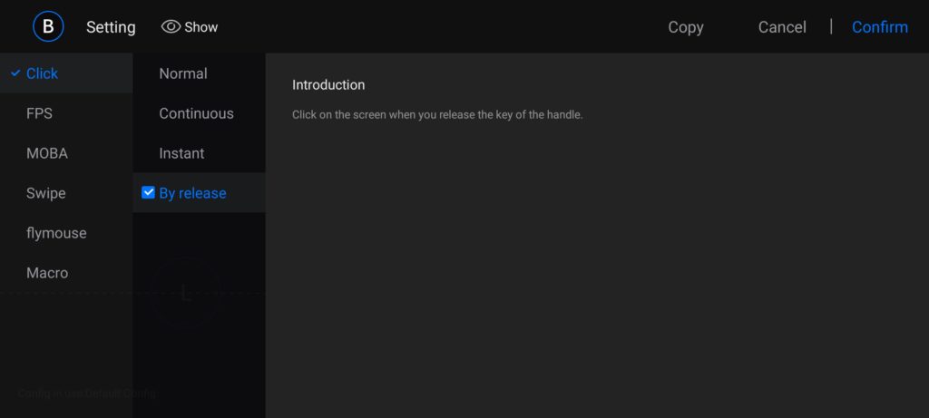Image resolution: width=929 pixels, height=418 pixels.
Task: Cancel the key setting changes
Action: [782, 27]
